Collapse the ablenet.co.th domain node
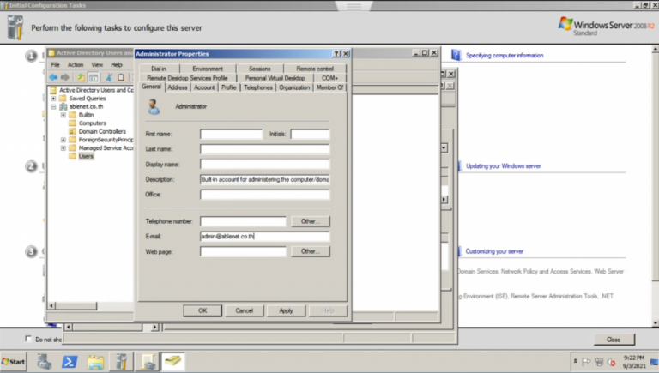This screenshot has height=373, width=659. [x=53, y=106]
